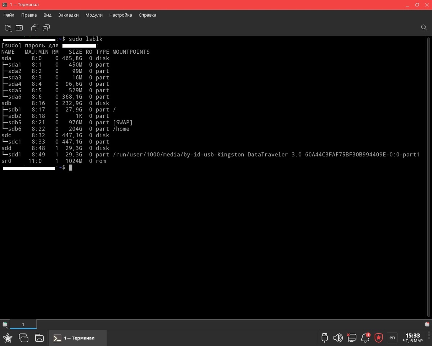Click the '1024M' size value
432x346 pixels.
pos(74,161)
